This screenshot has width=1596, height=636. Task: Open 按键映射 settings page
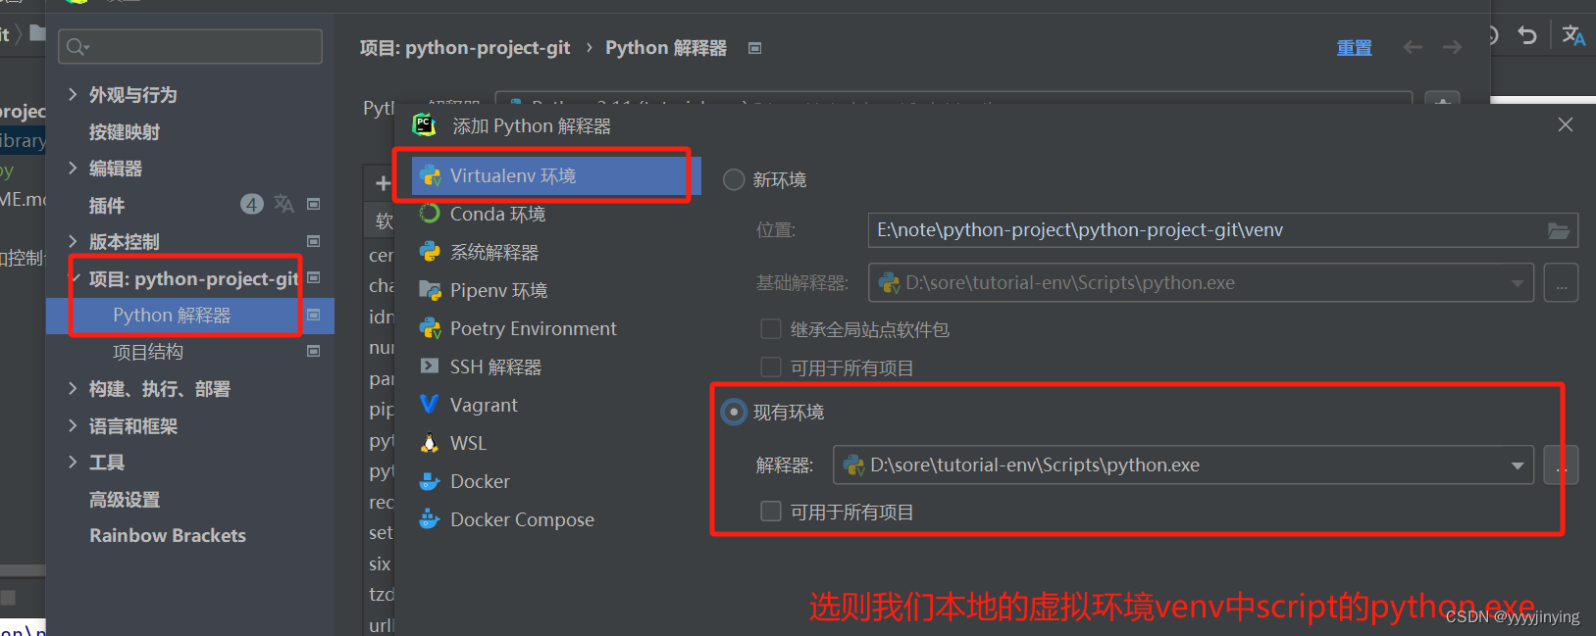[125, 132]
